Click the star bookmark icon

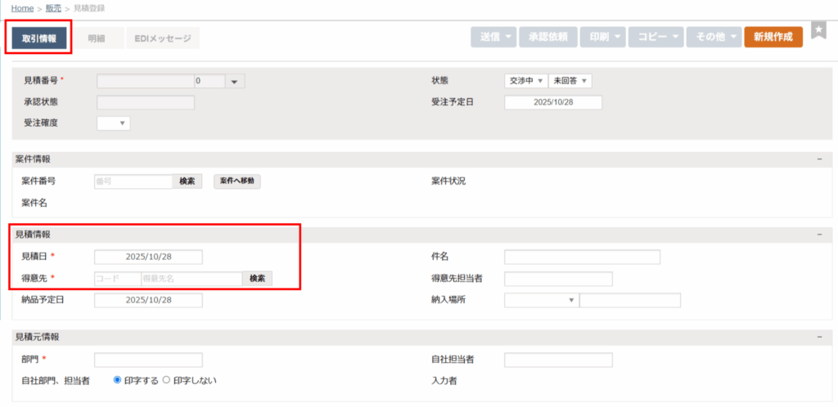(818, 30)
